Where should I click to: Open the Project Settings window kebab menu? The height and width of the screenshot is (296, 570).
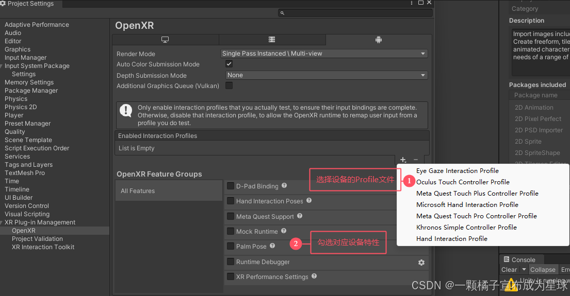coord(412,3)
